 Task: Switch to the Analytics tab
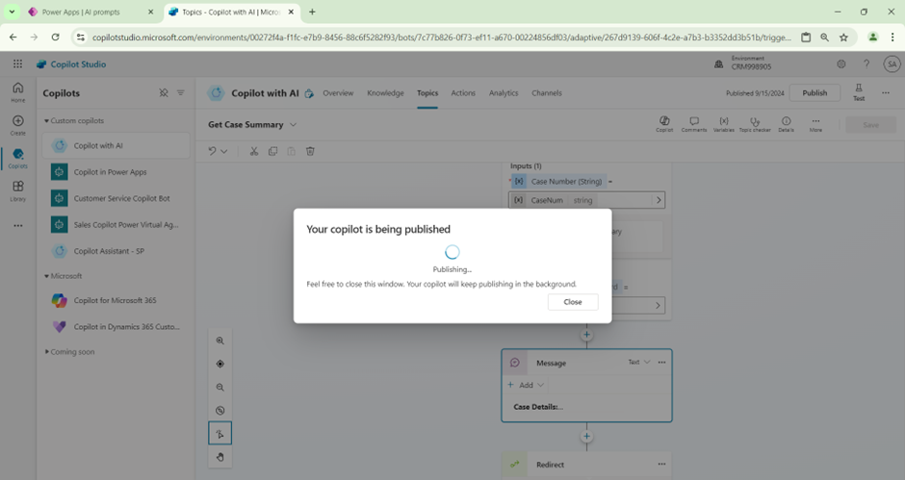[503, 93]
